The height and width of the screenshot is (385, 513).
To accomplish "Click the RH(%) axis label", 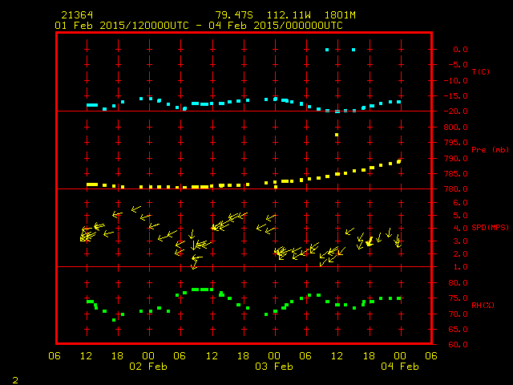I will click(x=483, y=305).
